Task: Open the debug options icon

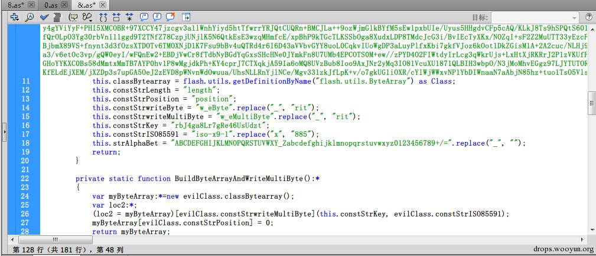Action: tap(88, 17)
